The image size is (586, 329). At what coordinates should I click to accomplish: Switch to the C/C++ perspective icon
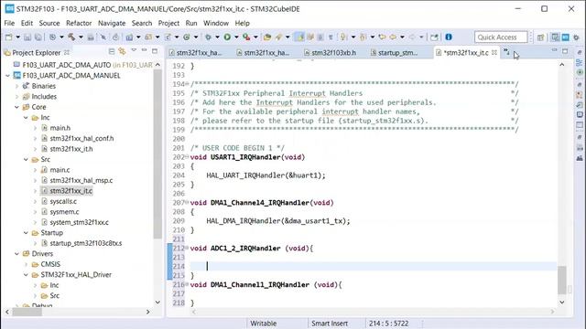(556, 37)
